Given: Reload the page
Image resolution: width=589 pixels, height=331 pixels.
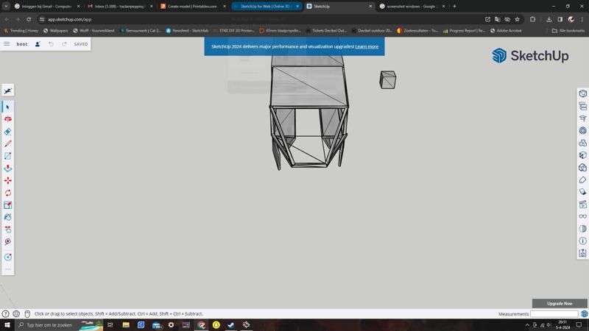Looking at the screenshot, I should pyautogui.click(x=29, y=19).
